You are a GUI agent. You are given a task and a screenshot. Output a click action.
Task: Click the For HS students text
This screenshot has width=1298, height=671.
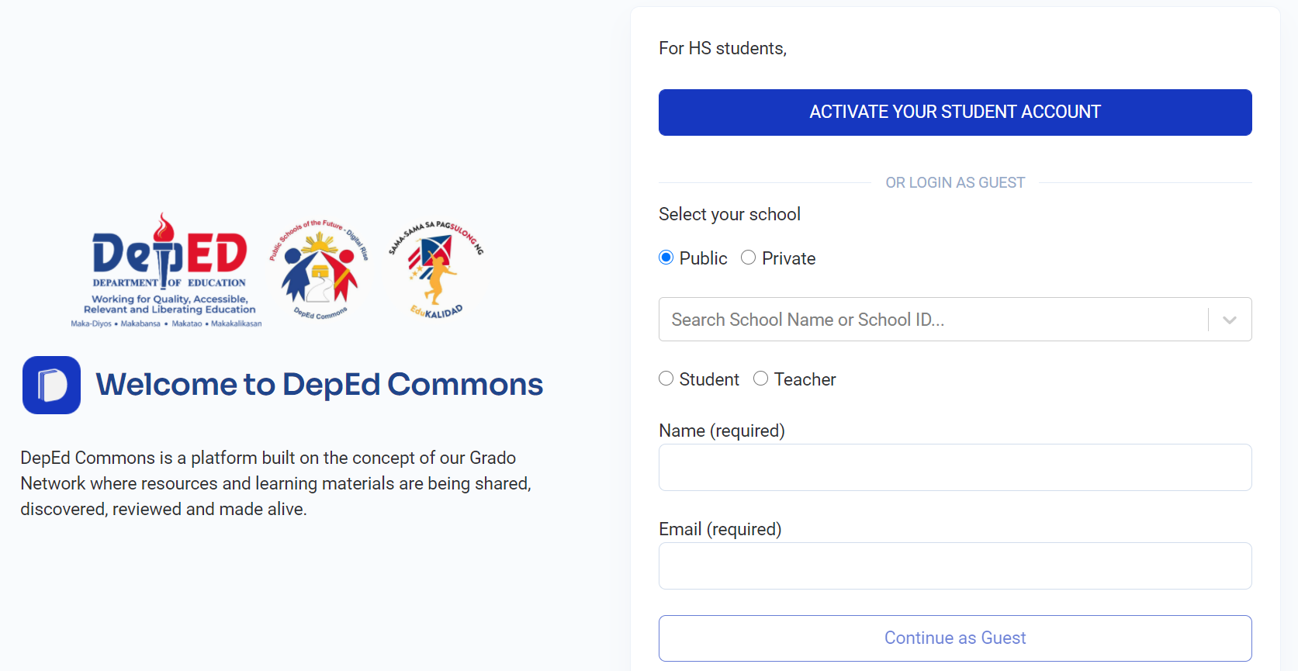pyautogui.click(x=722, y=47)
